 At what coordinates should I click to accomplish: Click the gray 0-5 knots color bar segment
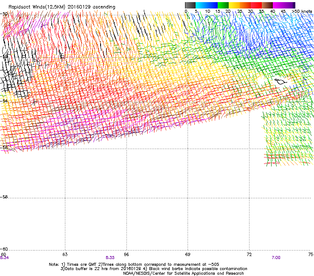[x=191, y=5]
